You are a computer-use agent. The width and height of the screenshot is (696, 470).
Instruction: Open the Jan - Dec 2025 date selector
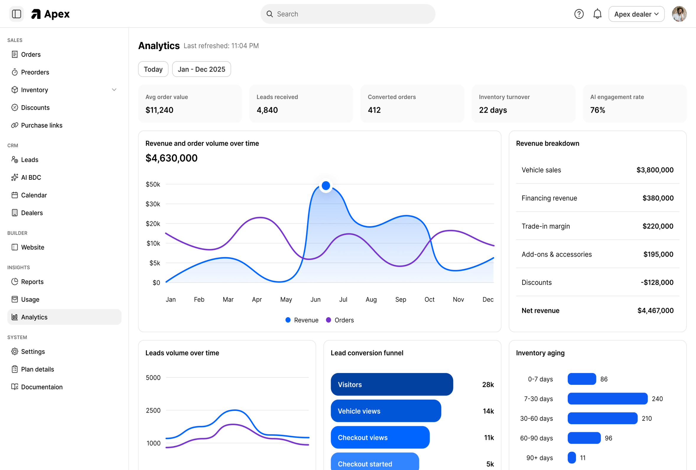click(201, 69)
